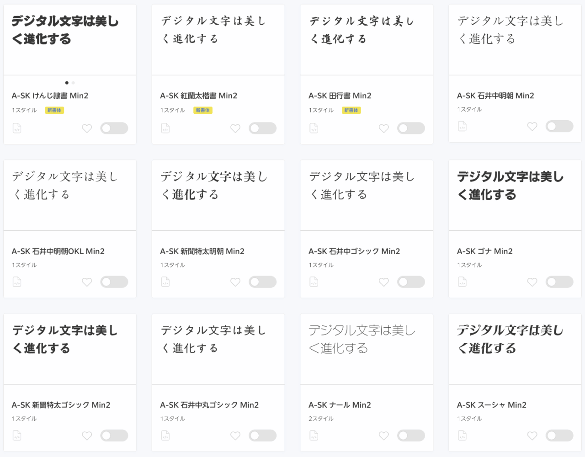Heart the A-SK 石井中丸ゴシック Min2 font
The width and height of the screenshot is (585, 457).
235,436
